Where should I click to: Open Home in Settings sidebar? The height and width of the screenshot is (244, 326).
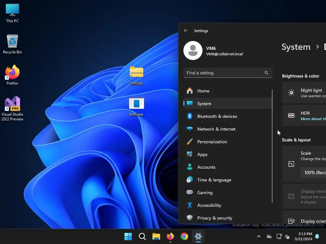[x=228, y=91]
